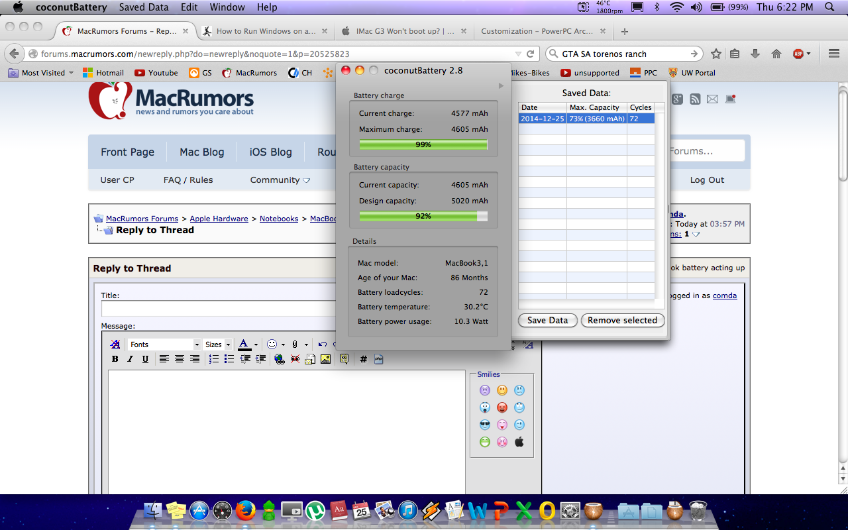848x530 pixels.
Task: Insert an unordered bullet list
Action: pos(229,359)
